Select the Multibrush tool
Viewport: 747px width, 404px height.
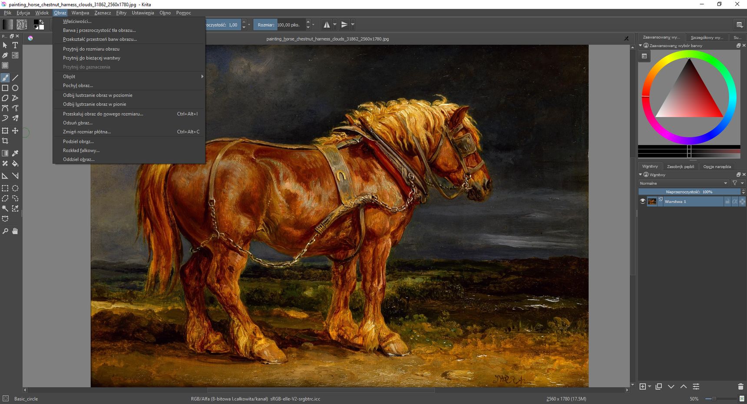(x=15, y=118)
